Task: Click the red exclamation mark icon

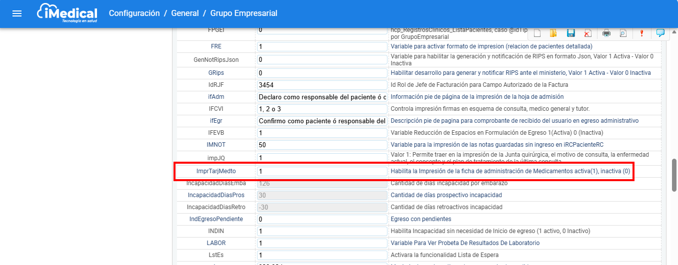Action: coord(641,33)
